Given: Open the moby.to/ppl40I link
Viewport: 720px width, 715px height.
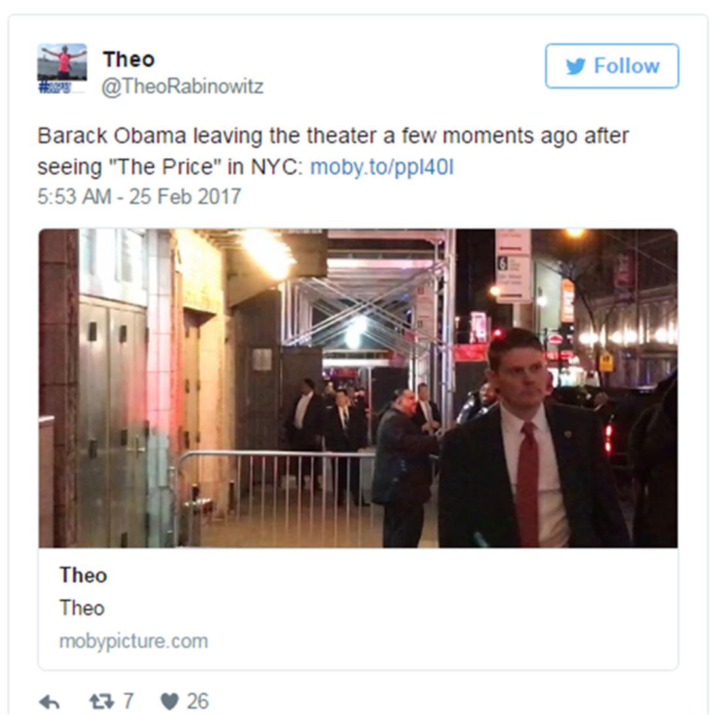Looking at the screenshot, I should tap(382, 167).
